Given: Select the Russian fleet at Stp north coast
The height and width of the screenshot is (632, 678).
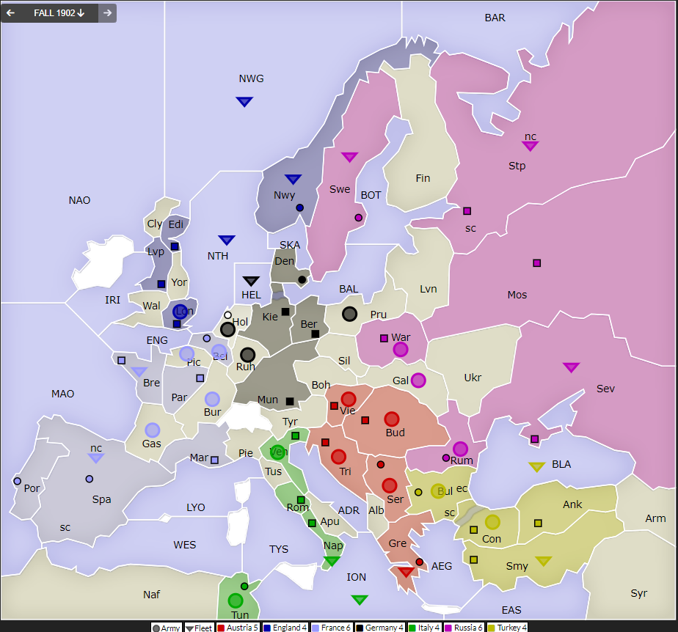Looking at the screenshot, I should click(x=530, y=146).
